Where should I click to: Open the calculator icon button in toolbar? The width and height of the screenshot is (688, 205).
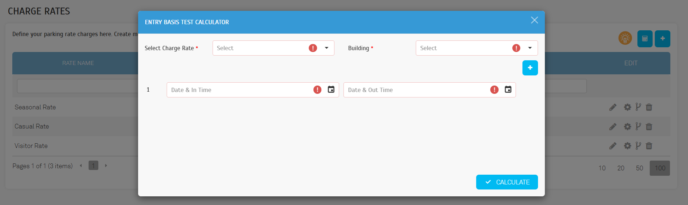click(x=645, y=39)
